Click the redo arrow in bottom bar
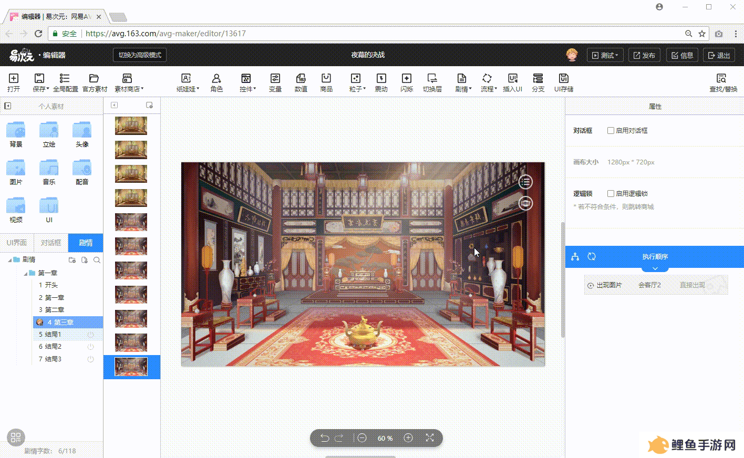744x458 pixels. [x=339, y=438]
